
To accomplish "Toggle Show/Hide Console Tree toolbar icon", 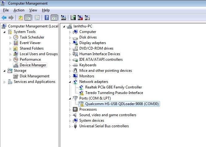I will (x=28, y=18).
